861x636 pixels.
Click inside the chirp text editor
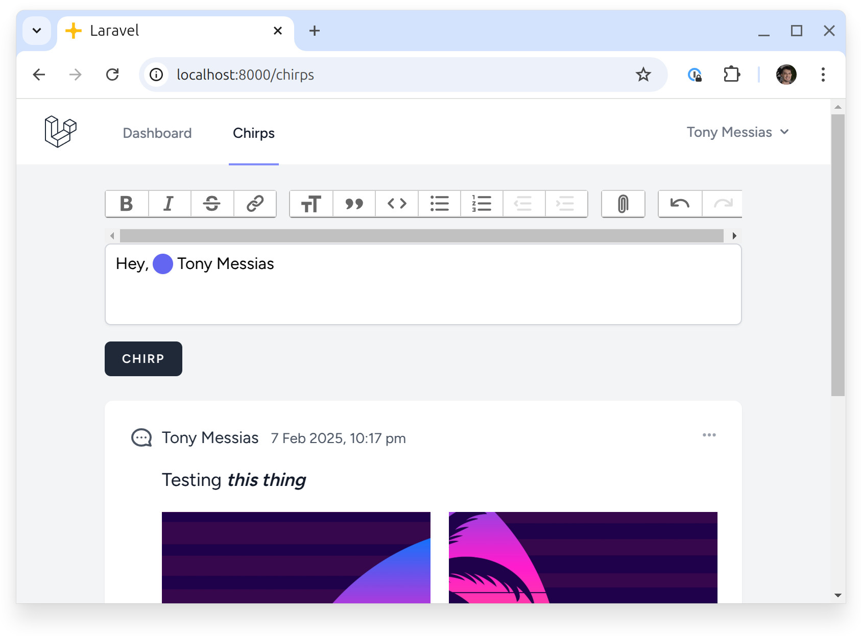(423, 284)
